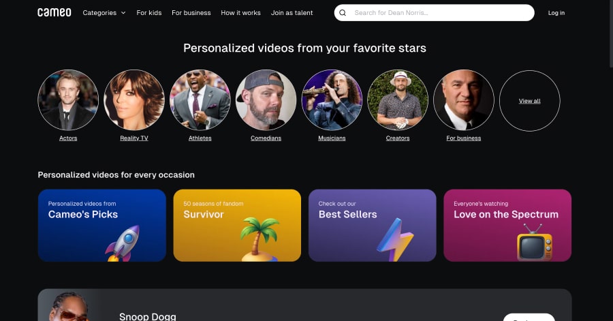613x321 pixels.
Task: Focus the Search for Dean Norris field
Action: [434, 13]
